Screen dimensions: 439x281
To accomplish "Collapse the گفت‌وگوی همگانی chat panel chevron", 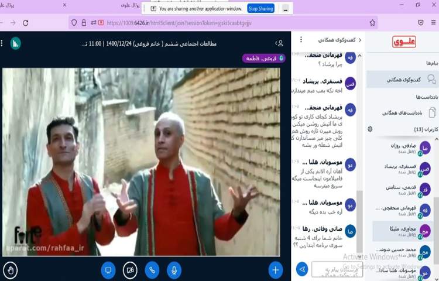I will pyautogui.click(x=360, y=40).
